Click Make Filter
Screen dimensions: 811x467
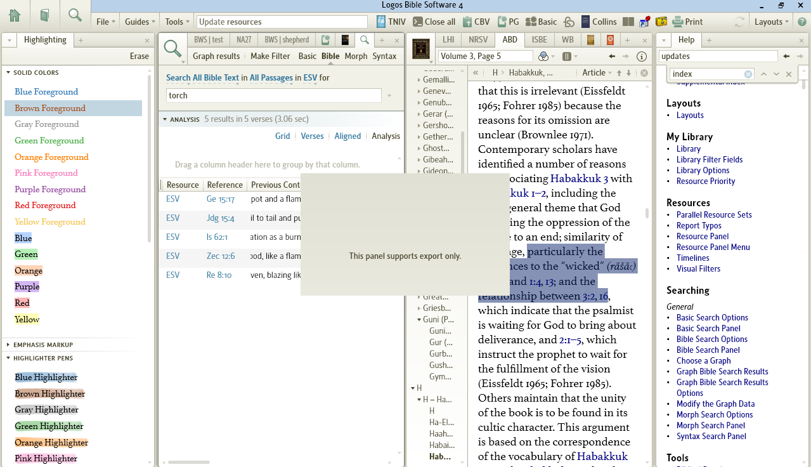[x=270, y=56]
